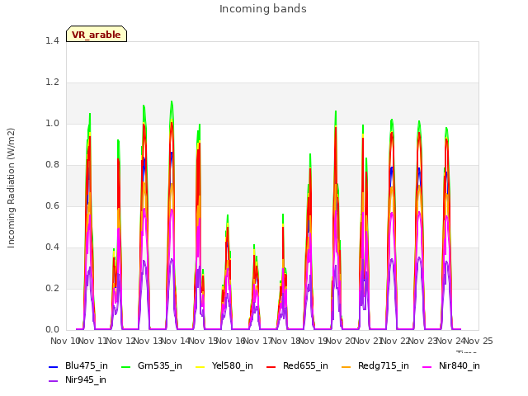
Task: Click the 0.2 y-axis tick label
Action: tap(52, 288)
